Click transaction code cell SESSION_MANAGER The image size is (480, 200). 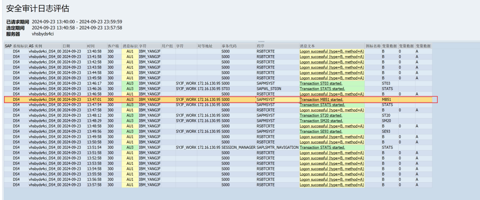(x=239, y=147)
